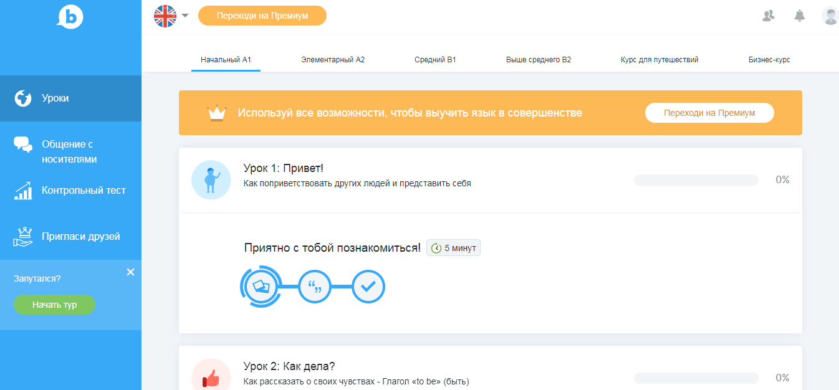839x390 pixels.
Task: Expand the language flag dropdown arrow
Action: (184, 16)
